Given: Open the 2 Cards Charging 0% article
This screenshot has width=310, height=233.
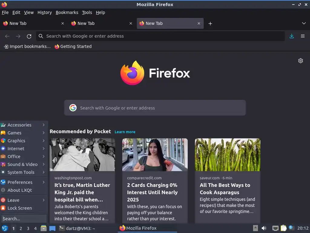Looking at the screenshot, I should pyautogui.click(x=153, y=192).
